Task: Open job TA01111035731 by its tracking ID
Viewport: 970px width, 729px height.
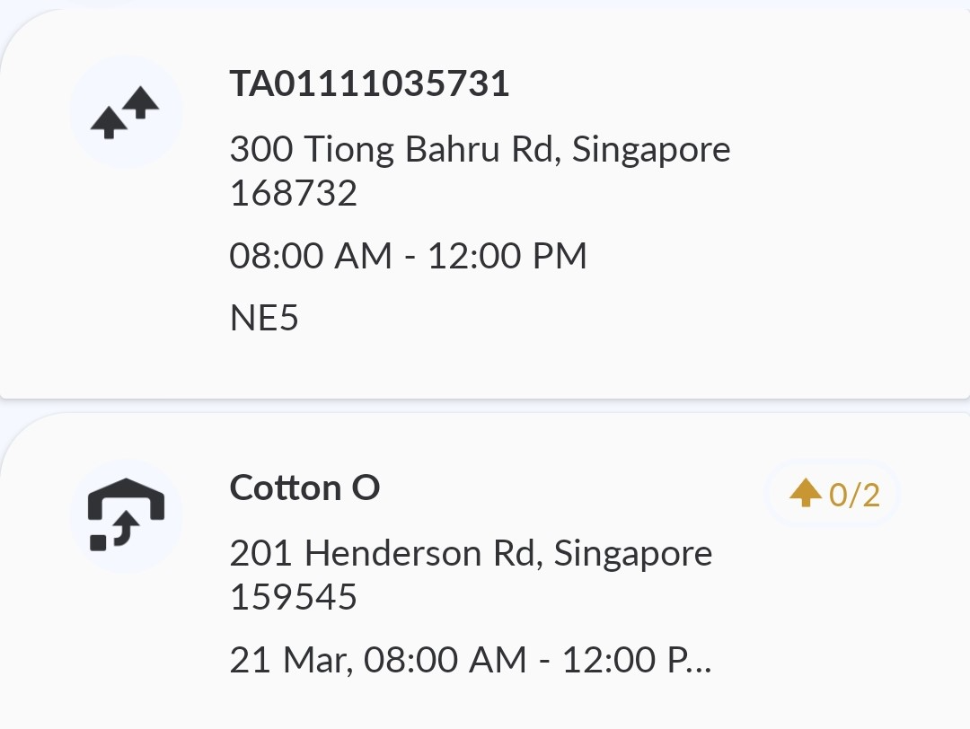Action: coord(369,84)
